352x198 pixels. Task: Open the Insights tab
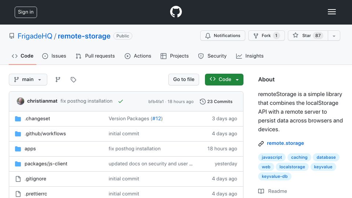(x=250, y=56)
